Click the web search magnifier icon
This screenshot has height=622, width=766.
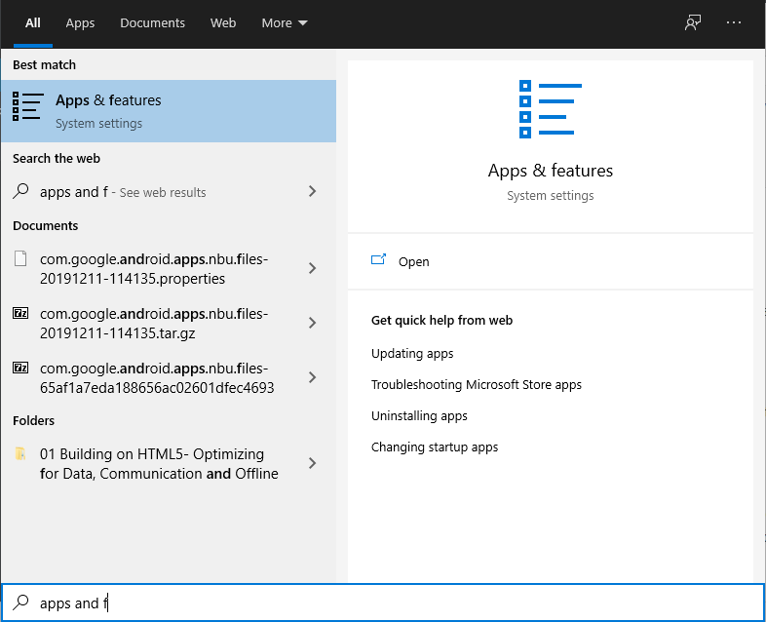click(20, 192)
